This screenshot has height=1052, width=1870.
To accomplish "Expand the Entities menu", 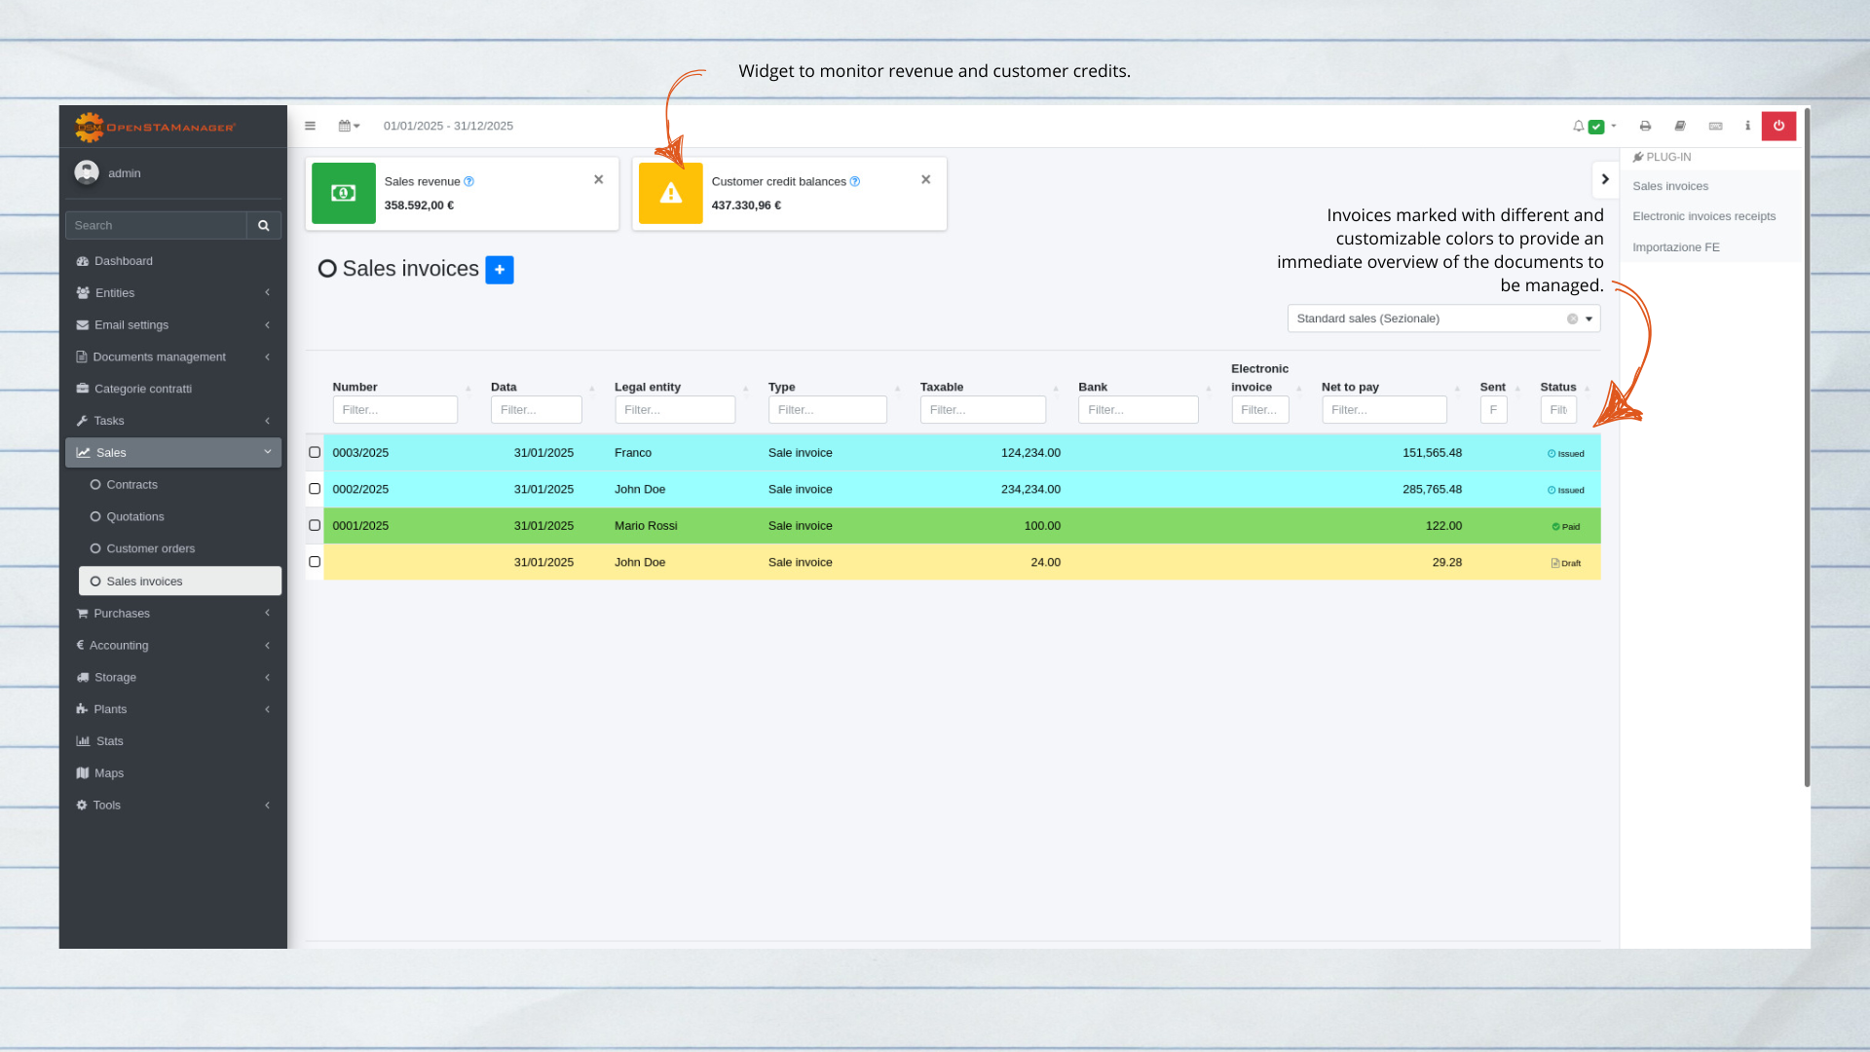I will pyautogui.click(x=173, y=293).
